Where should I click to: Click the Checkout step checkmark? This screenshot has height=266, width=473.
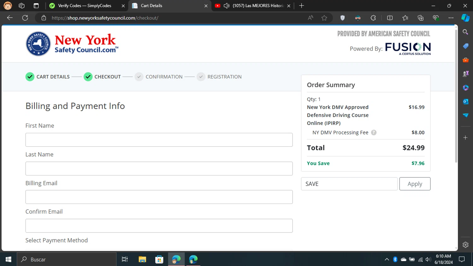pos(88,77)
